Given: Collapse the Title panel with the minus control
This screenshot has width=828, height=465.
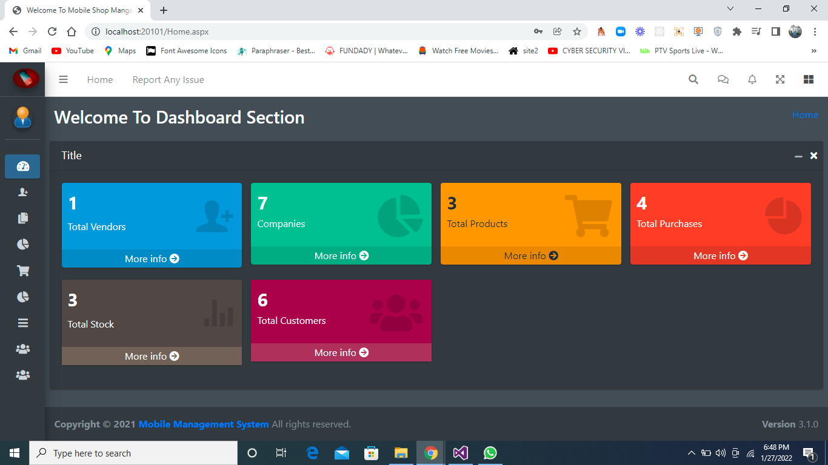Looking at the screenshot, I should [798, 156].
